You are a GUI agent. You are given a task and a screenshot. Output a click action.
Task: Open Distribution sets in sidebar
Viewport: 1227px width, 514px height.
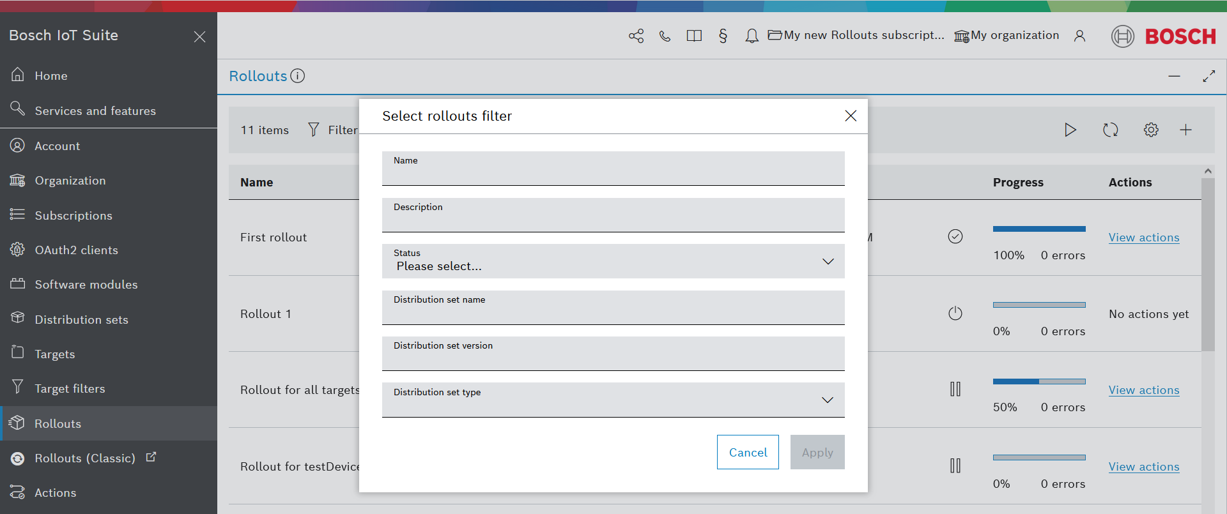(81, 319)
